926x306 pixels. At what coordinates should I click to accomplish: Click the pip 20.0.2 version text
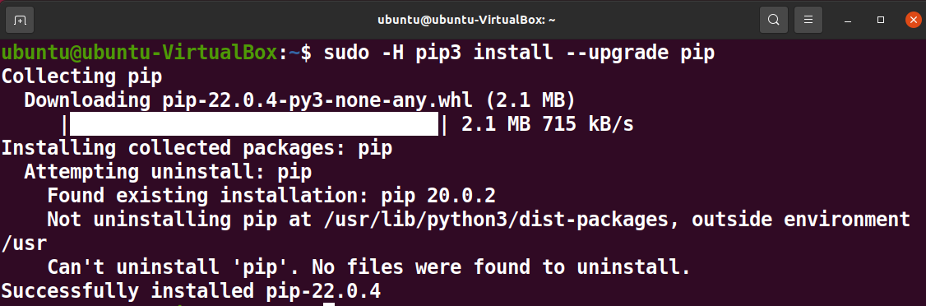click(438, 196)
